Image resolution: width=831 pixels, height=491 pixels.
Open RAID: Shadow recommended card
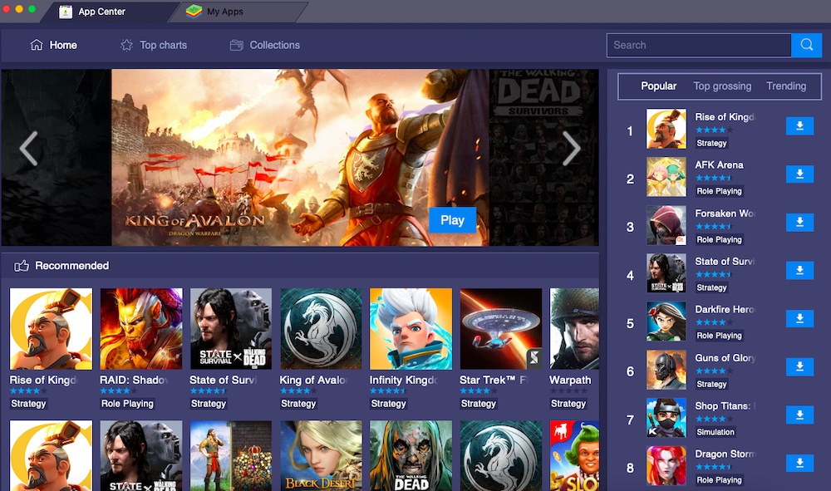(x=141, y=329)
